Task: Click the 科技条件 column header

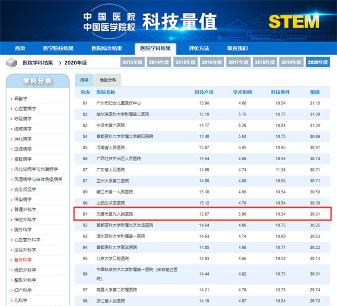Action: (280, 92)
